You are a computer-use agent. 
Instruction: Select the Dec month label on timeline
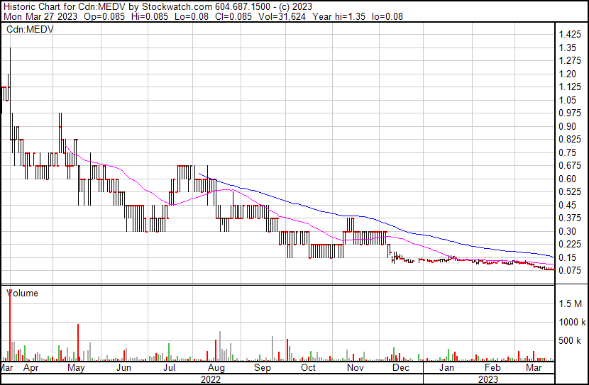(x=401, y=368)
